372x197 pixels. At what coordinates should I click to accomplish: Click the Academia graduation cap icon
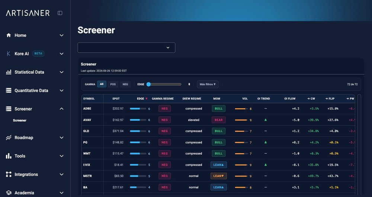[x=9, y=193]
